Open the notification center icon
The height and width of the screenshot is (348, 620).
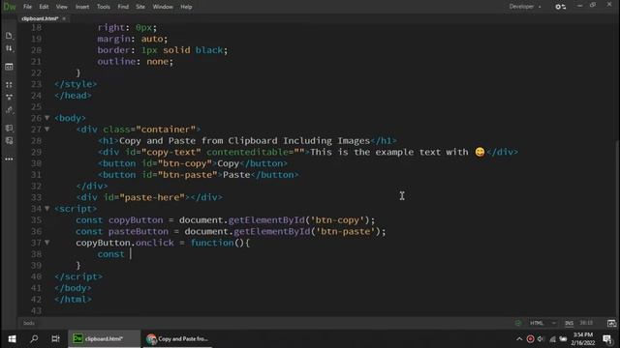point(607,339)
